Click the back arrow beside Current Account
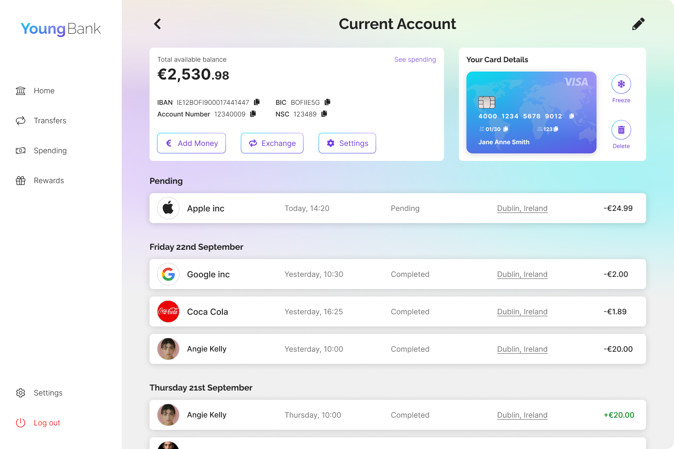This screenshot has height=449, width=674. (x=158, y=24)
